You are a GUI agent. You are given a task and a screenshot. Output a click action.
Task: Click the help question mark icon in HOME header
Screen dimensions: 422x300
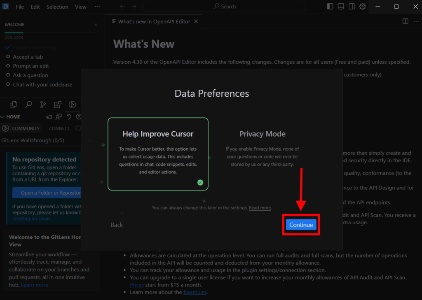(79, 117)
